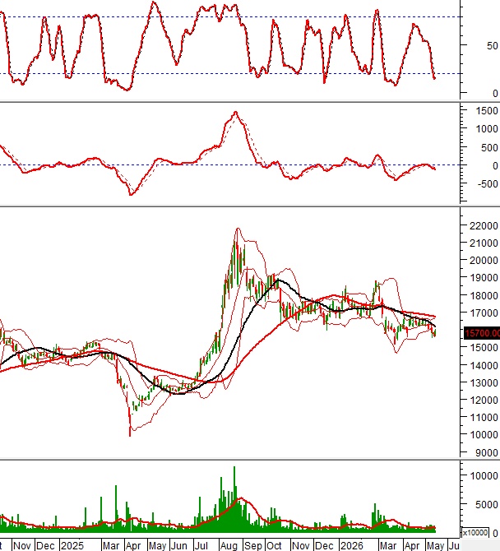Click the Jun month label

click(x=178, y=546)
